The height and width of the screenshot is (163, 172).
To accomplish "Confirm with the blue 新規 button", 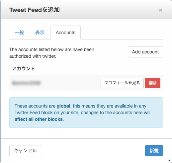I will point(154,151).
